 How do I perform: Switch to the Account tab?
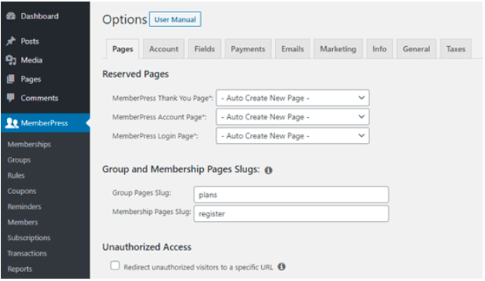(x=164, y=49)
